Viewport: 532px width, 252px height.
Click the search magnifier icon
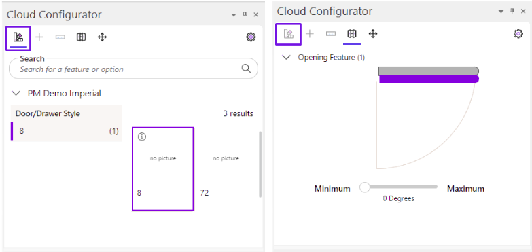[x=246, y=68]
